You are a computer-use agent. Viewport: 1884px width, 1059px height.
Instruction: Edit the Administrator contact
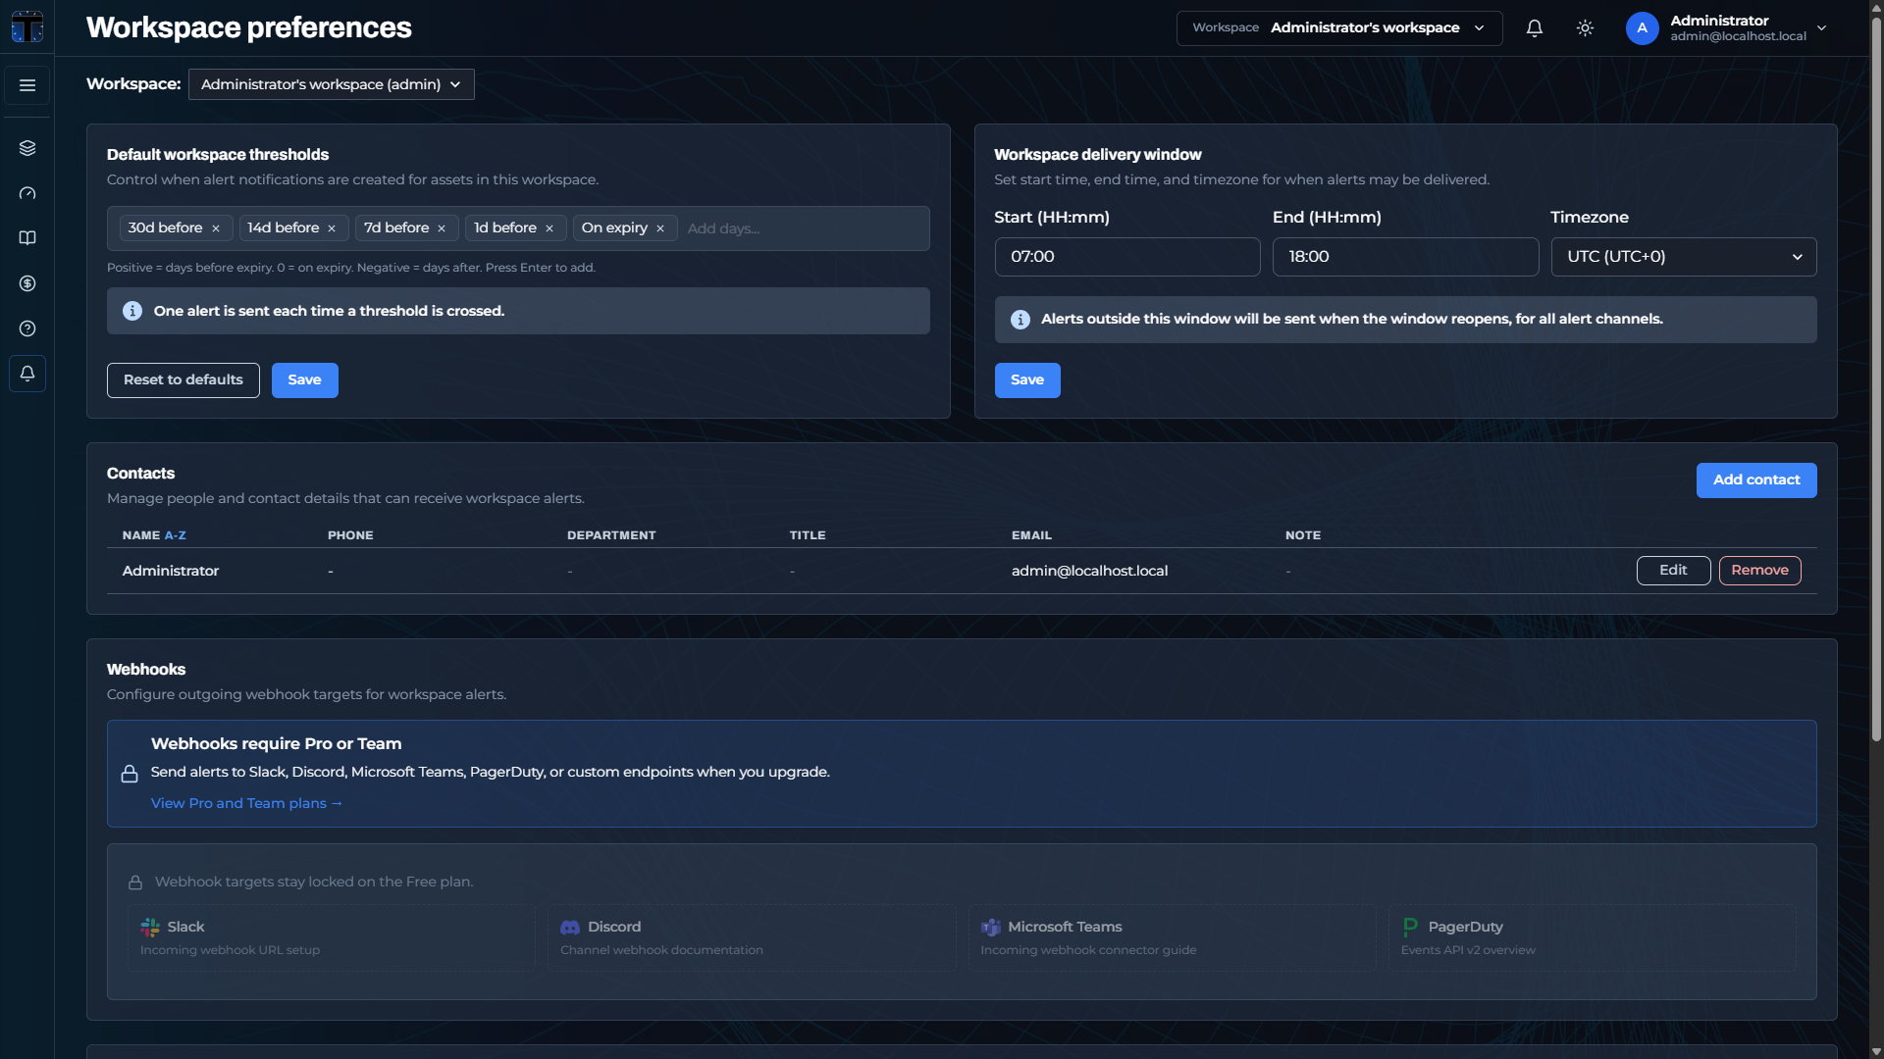(1673, 571)
